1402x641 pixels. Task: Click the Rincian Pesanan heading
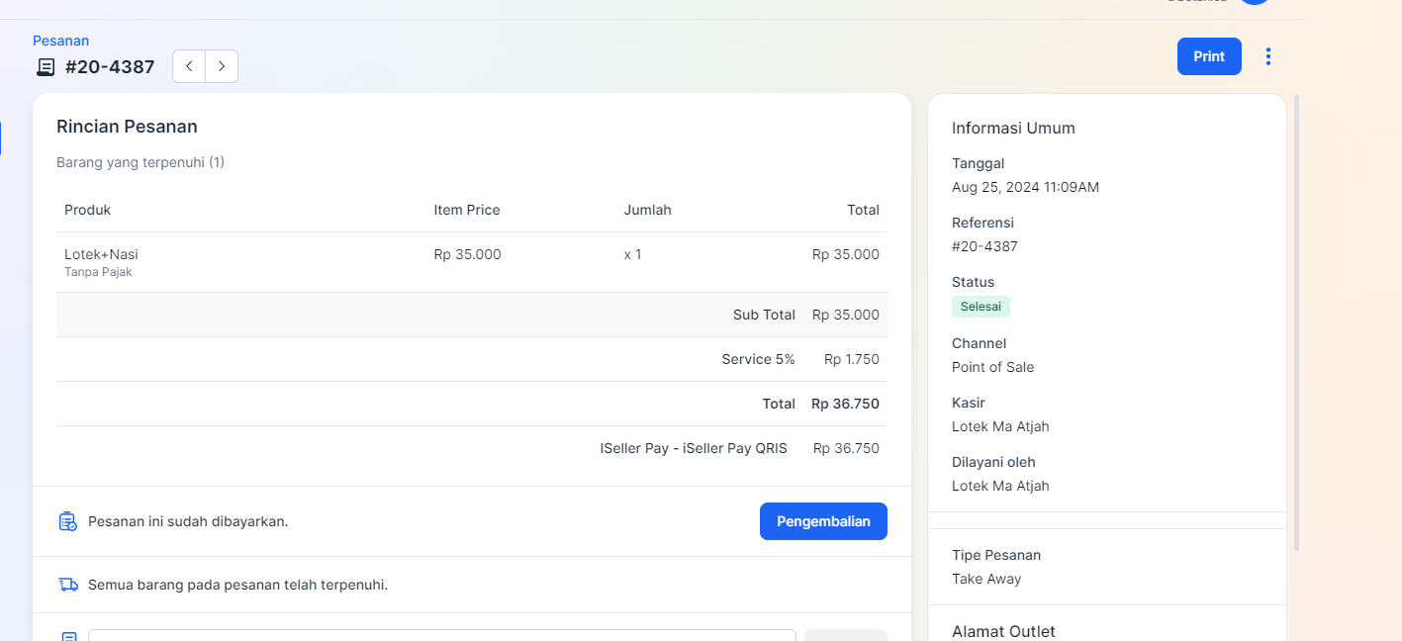click(x=127, y=127)
